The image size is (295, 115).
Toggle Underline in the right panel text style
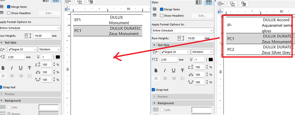(x=174, y=70)
